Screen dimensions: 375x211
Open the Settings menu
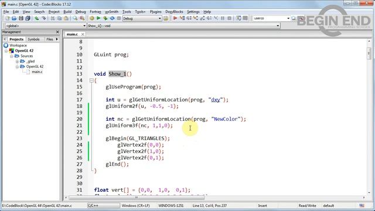click(x=193, y=12)
